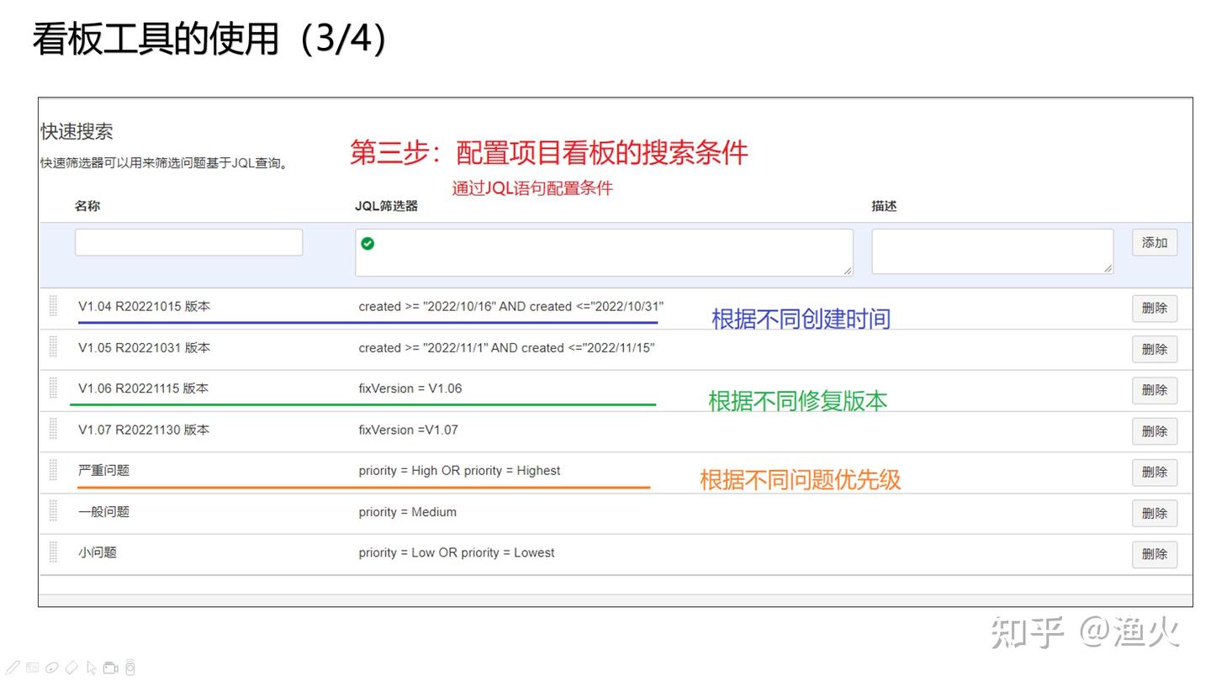
Task: Remove the 一般问题 quick filter
Action: [1154, 513]
